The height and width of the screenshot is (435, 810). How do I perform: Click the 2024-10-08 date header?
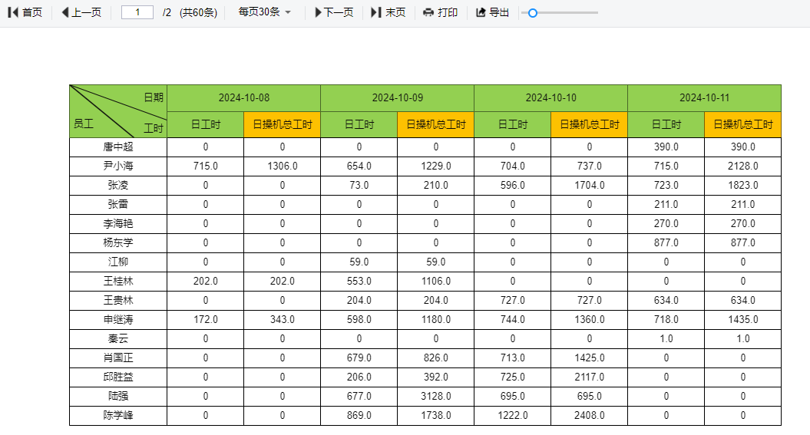point(244,98)
